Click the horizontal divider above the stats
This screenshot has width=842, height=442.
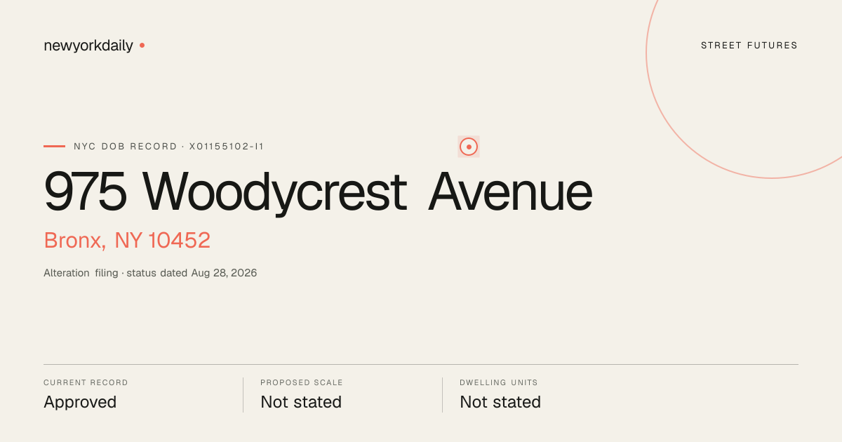[421, 364]
